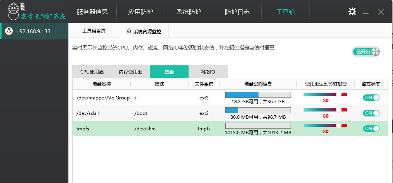This screenshot has width=393, height=183.
Task: Toggle the 已开启 monitoring master switch
Action: pos(366,52)
